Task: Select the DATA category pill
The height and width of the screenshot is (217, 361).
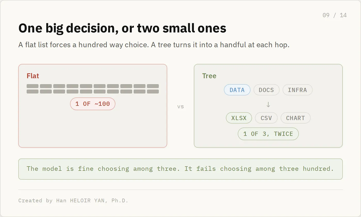Action: [x=237, y=90]
